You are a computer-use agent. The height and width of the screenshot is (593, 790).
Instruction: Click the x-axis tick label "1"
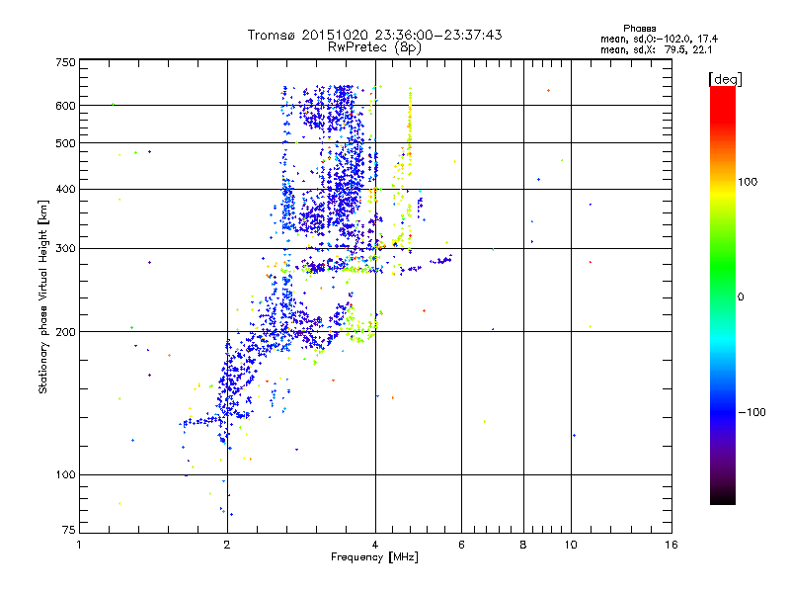tap(79, 545)
